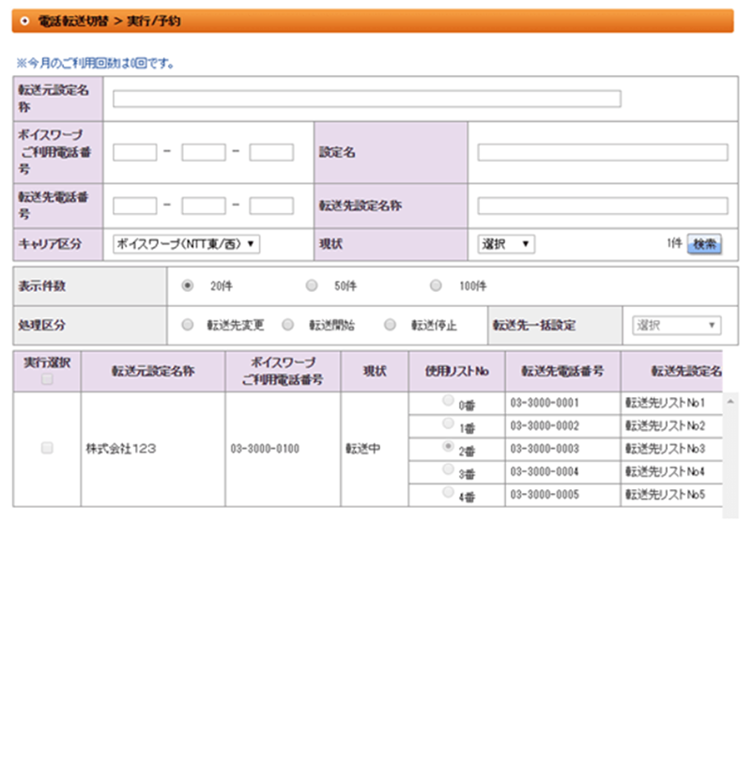The image size is (752, 768).
Task: Click the table scrollbar up arrow
Action: pos(730,402)
